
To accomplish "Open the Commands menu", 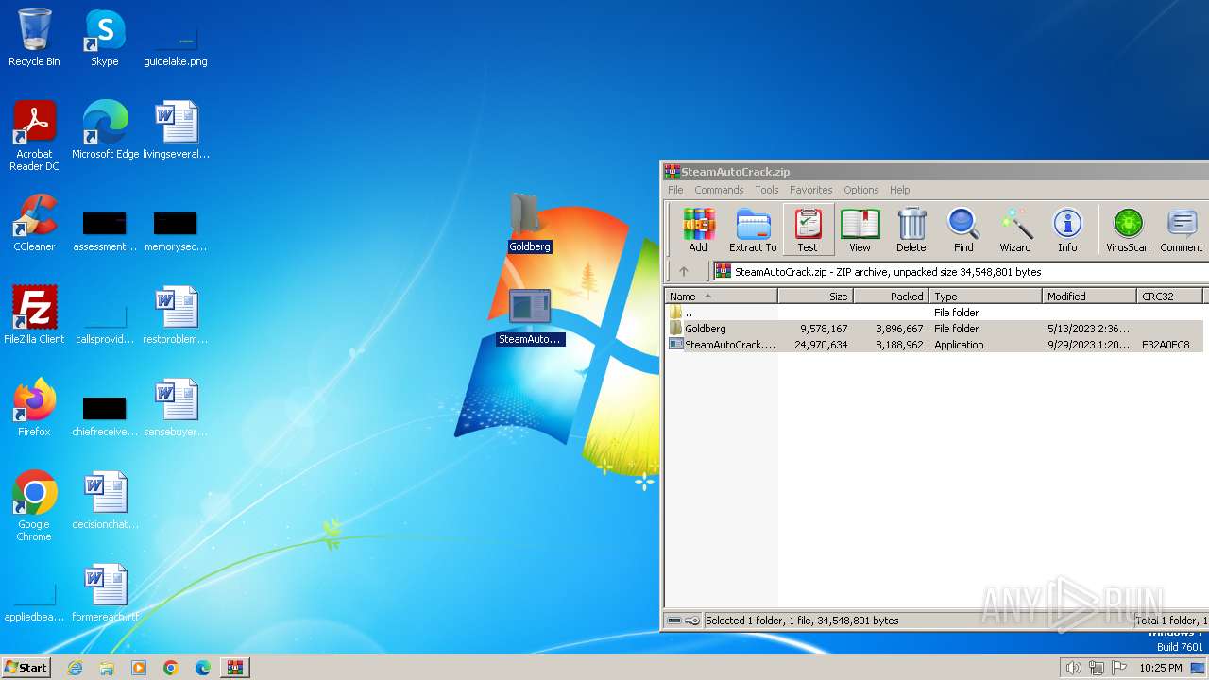I will [x=719, y=190].
